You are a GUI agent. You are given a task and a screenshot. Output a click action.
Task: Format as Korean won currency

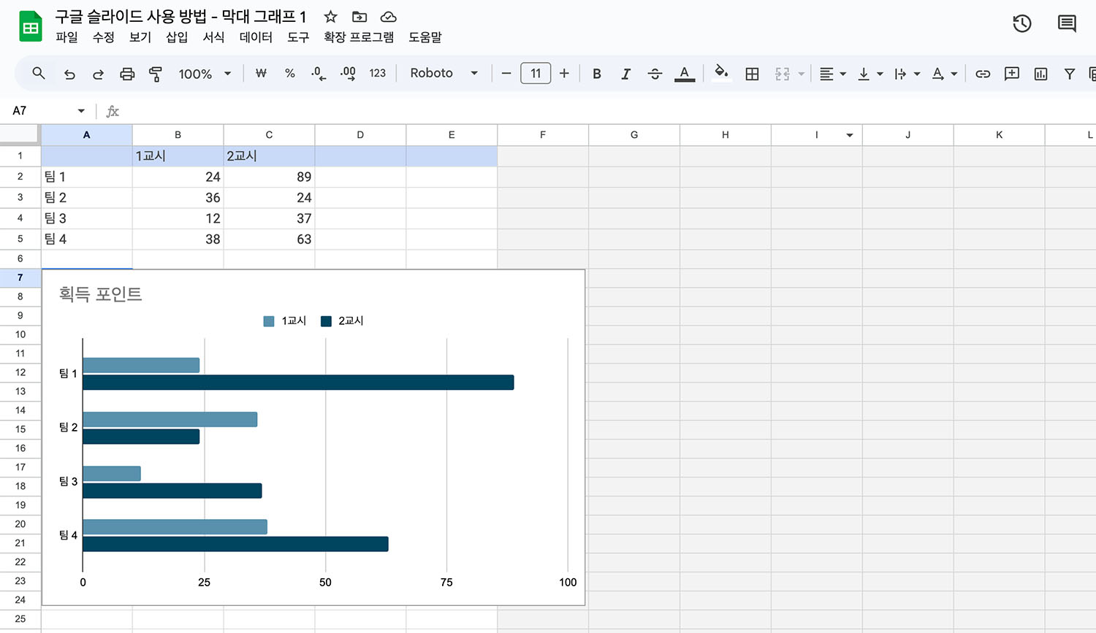pyautogui.click(x=261, y=74)
